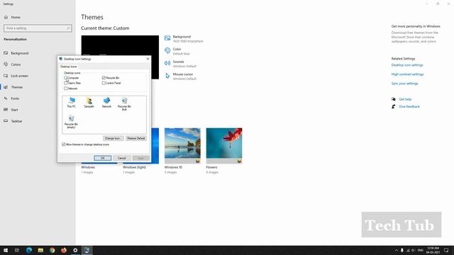Open High contrast settings link
The image size is (454, 255).
coord(407,74)
